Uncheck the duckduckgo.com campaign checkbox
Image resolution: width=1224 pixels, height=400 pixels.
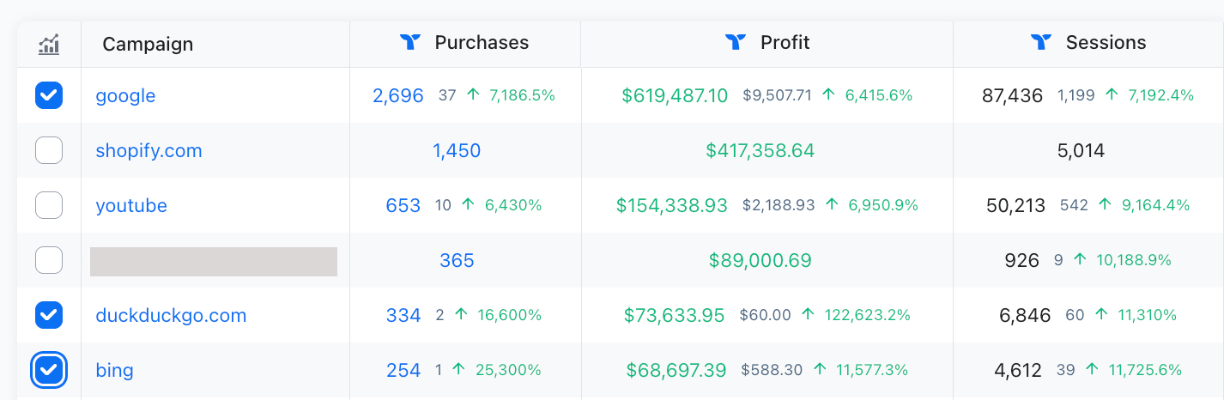[x=49, y=315]
